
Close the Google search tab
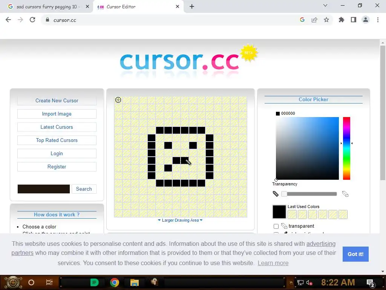pos(87,7)
